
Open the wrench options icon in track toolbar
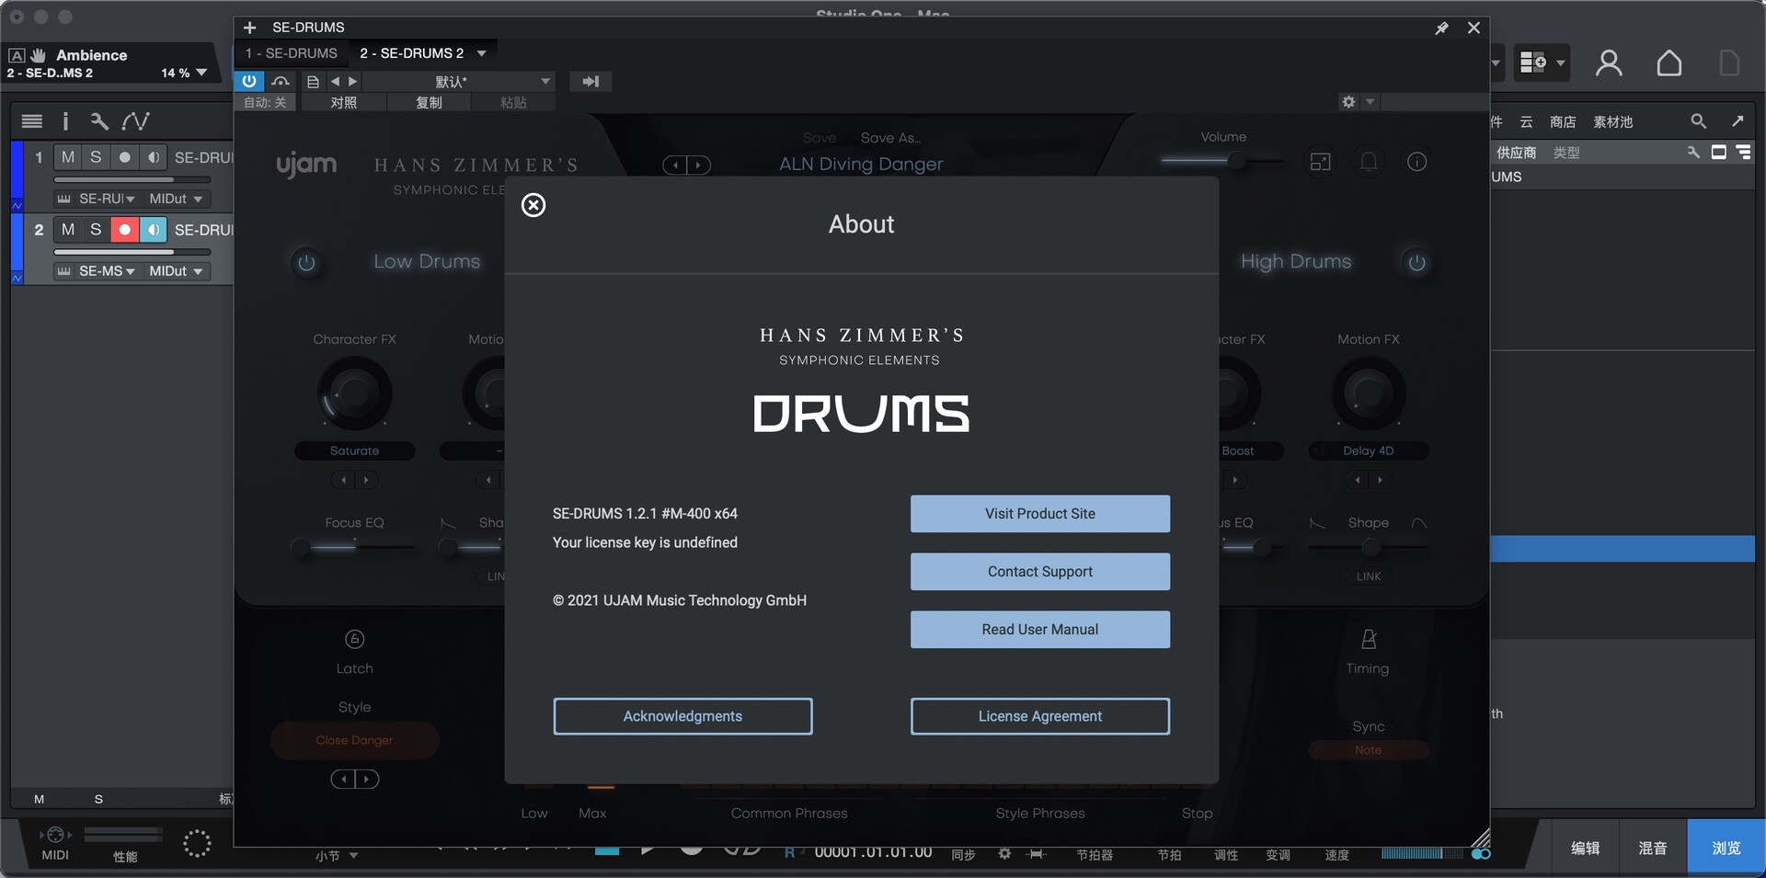(x=99, y=120)
